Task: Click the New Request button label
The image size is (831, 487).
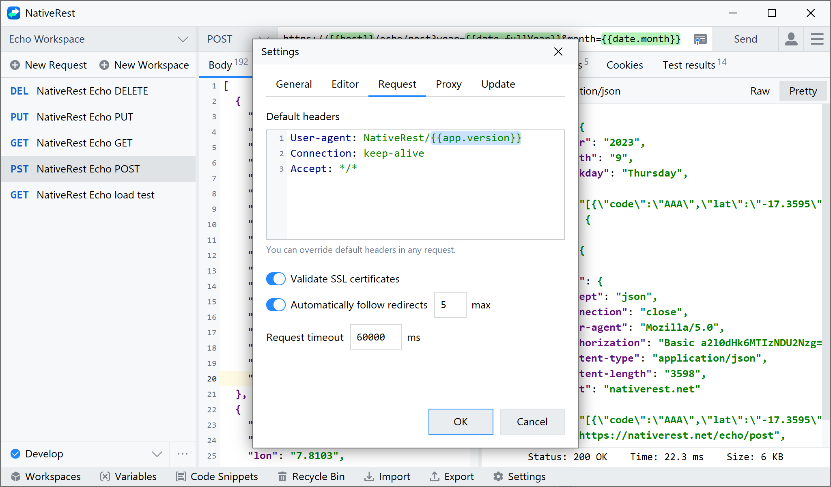Action: 56,65
